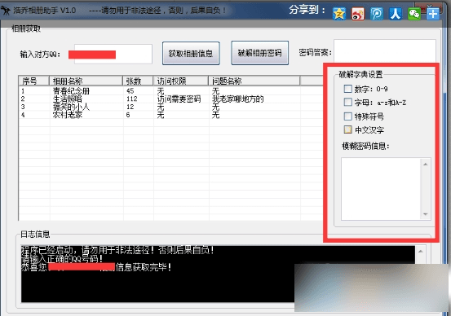Viewport: 451px width, 316px height.
Task: Click the up arrow of 模糊密码信息 scrollbar
Action: click(426, 165)
